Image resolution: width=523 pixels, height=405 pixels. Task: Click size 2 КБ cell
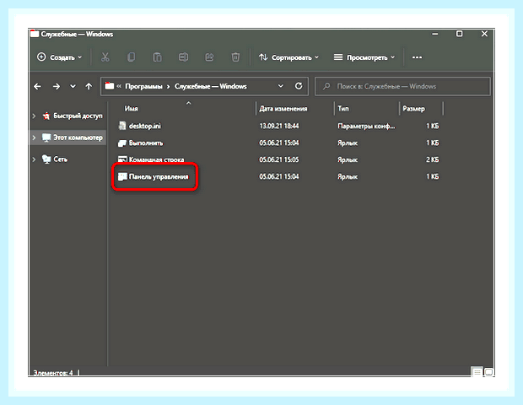point(432,159)
